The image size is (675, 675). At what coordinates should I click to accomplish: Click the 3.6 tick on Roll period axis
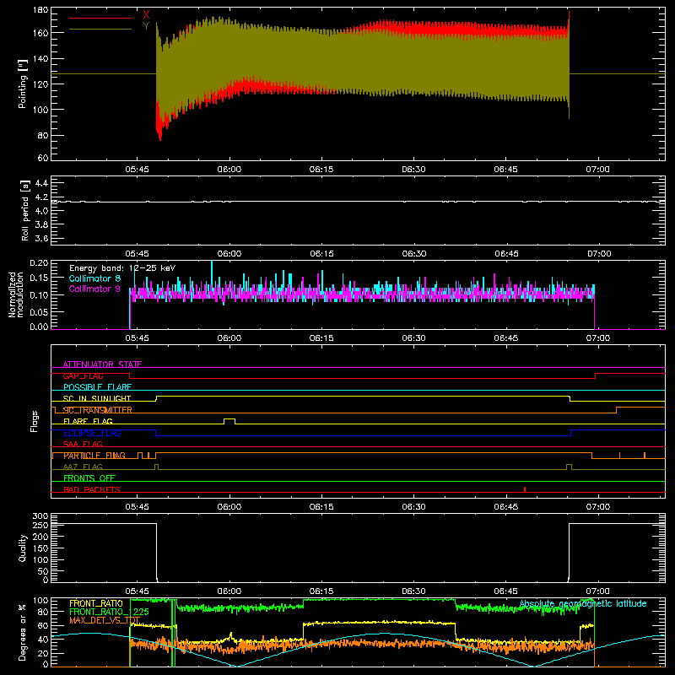click(41, 238)
